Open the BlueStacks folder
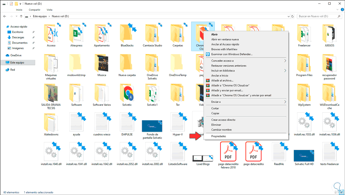 point(127,34)
